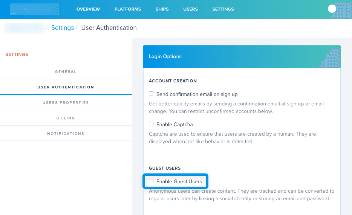This screenshot has width=352, height=215.
Task: Click the blurred organization name in breadcrumb
Action: coord(24,28)
